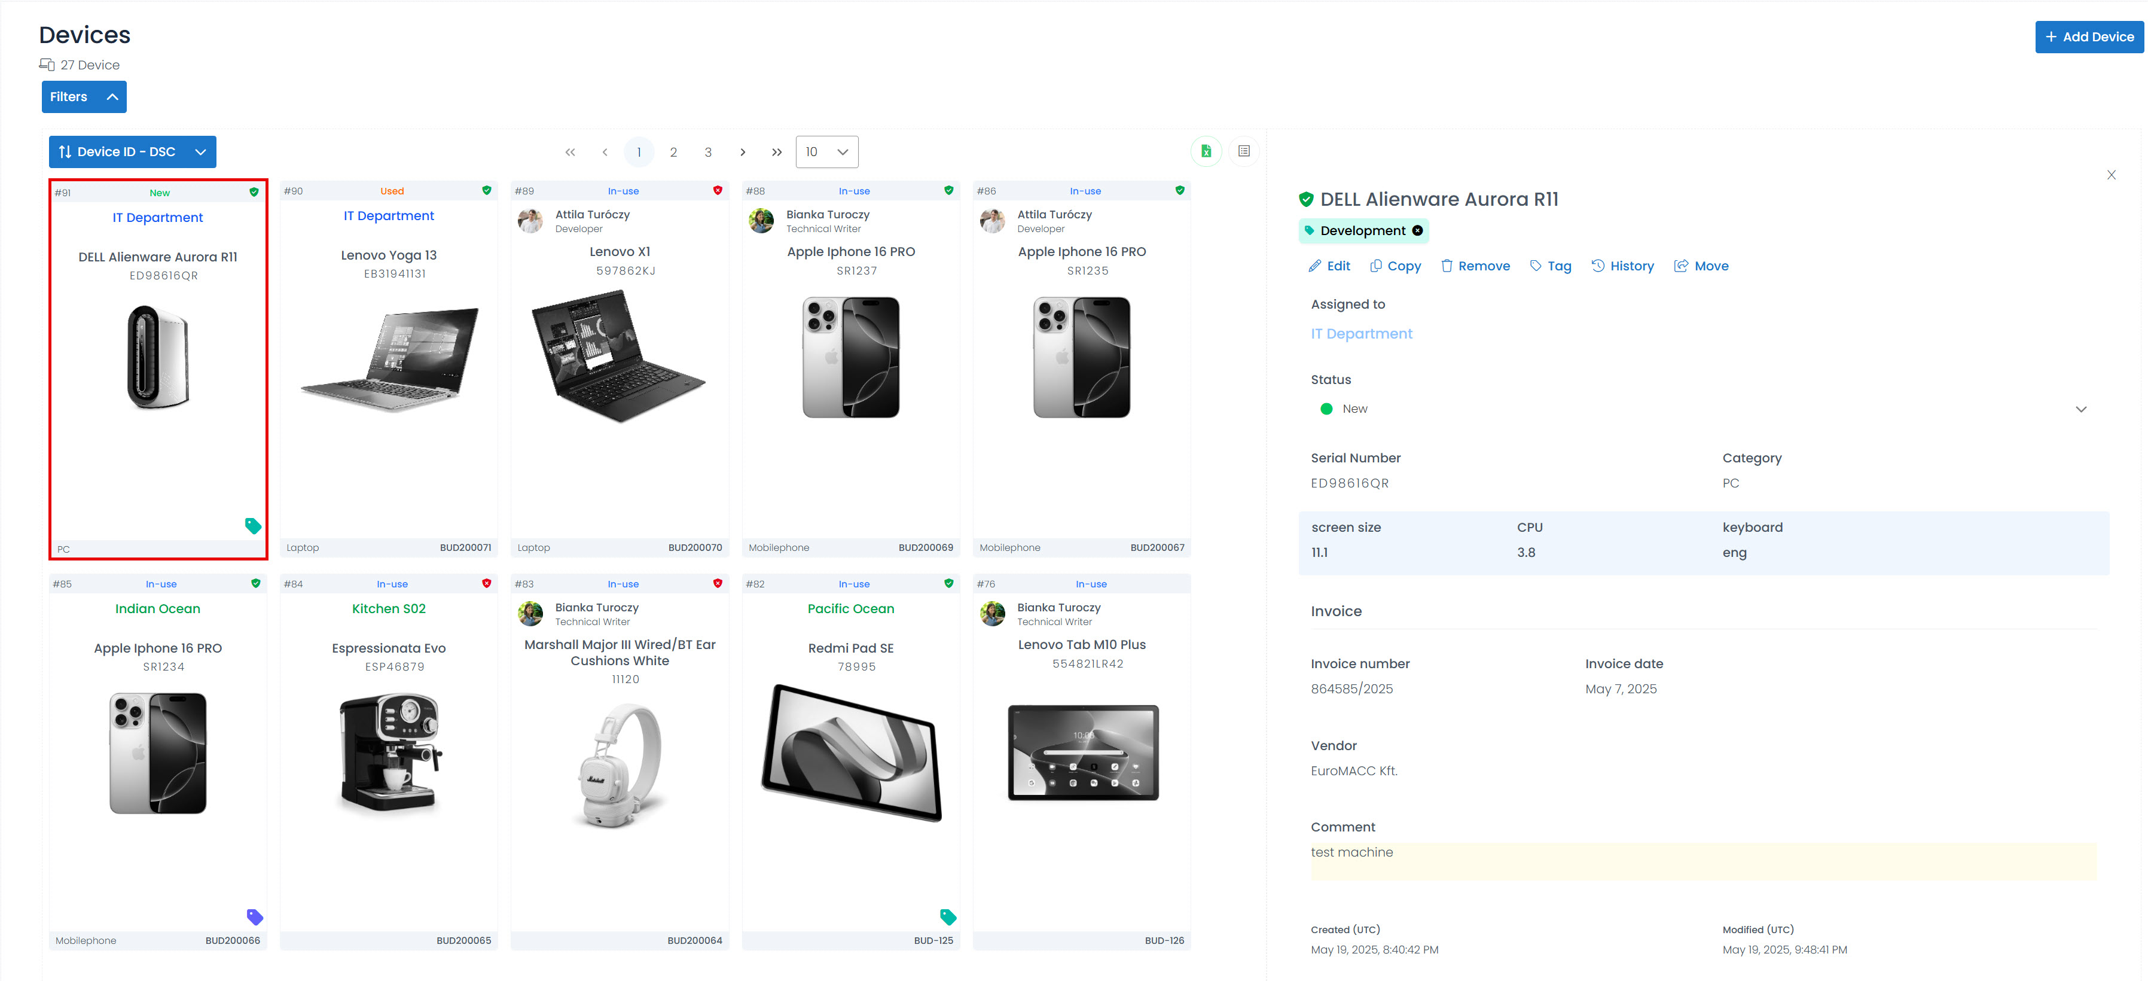
Task: Click teal tag icon on Redmi Pad SE card
Action: tap(947, 917)
